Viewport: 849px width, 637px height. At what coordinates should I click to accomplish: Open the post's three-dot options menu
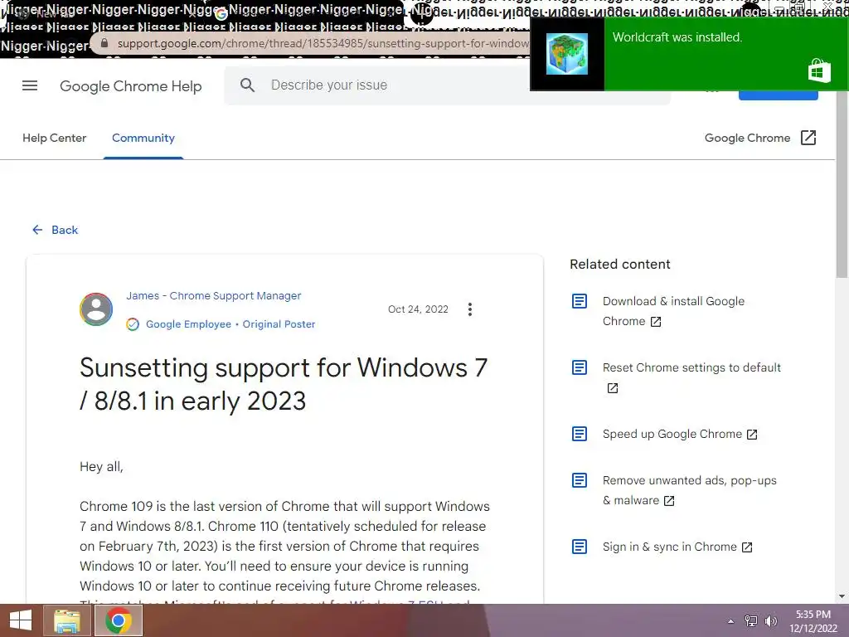[470, 309]
